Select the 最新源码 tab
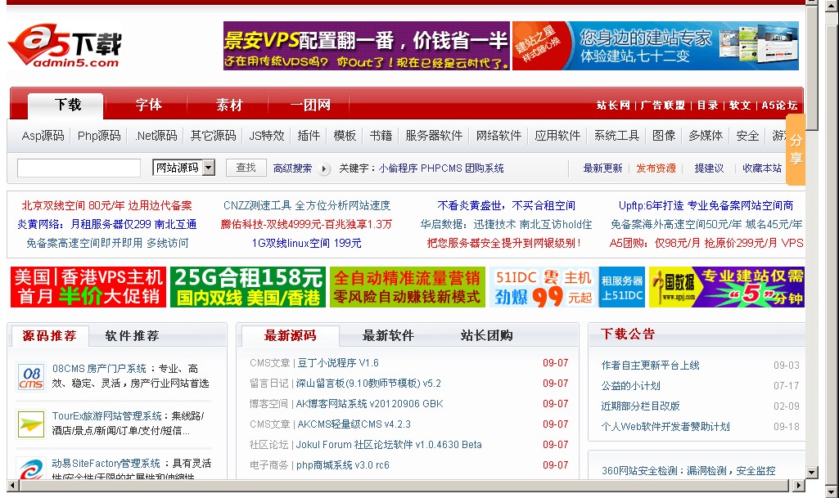This screenshot has height=498, width=839. coord(290,335)
